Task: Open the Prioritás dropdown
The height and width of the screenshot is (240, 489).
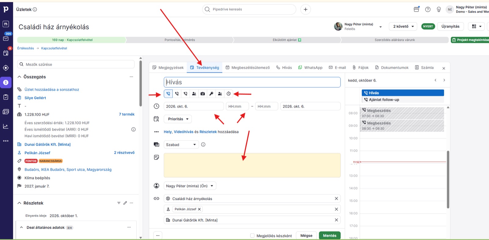Action: tap(178, 119)
